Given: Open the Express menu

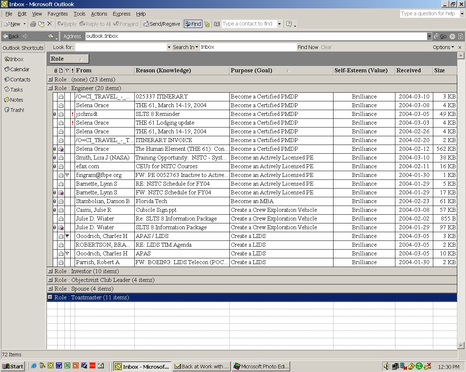Looking at the screenshot, I should coord(122,14).
